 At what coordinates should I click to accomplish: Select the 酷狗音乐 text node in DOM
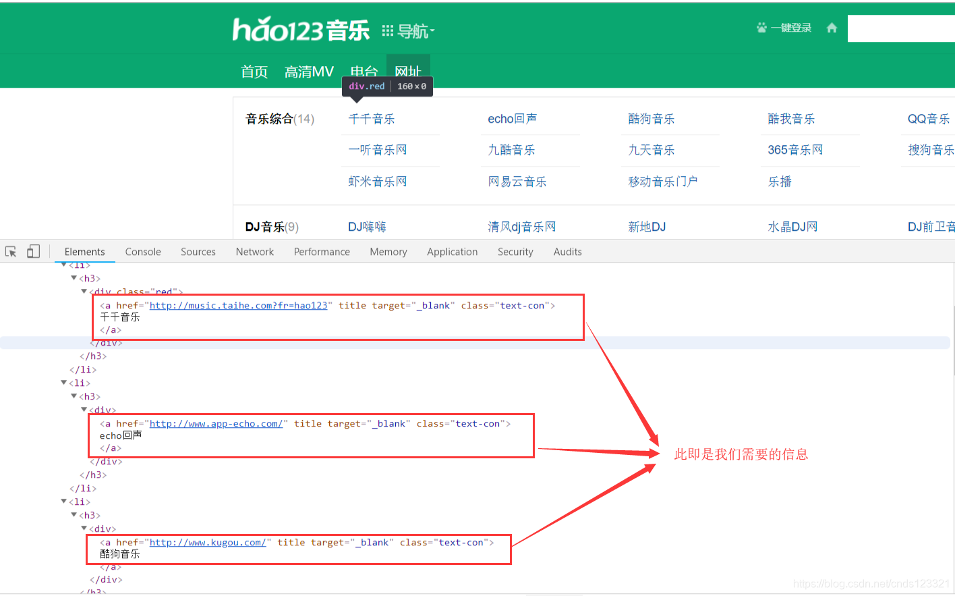(x=120, y=554)
